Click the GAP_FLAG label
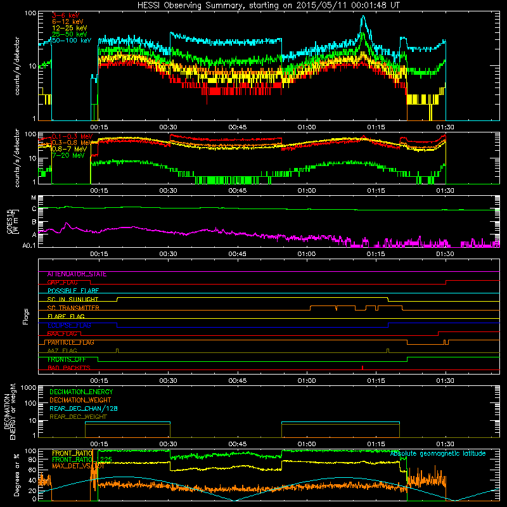 [x=62, y=282]
